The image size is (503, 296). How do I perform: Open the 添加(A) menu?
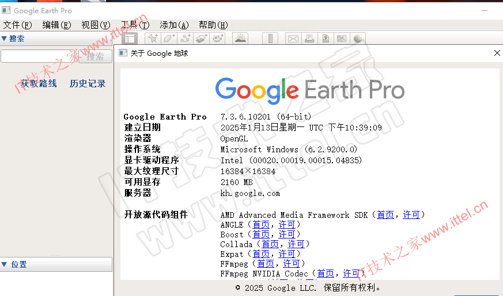(x=174, y=25)
